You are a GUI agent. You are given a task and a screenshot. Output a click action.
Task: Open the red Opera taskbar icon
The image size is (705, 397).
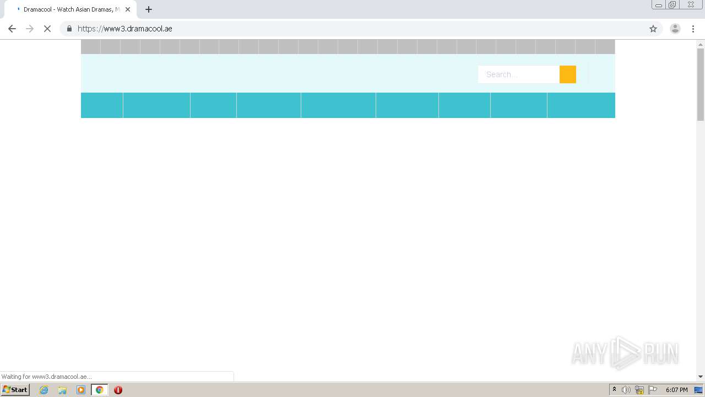point(118,390)
